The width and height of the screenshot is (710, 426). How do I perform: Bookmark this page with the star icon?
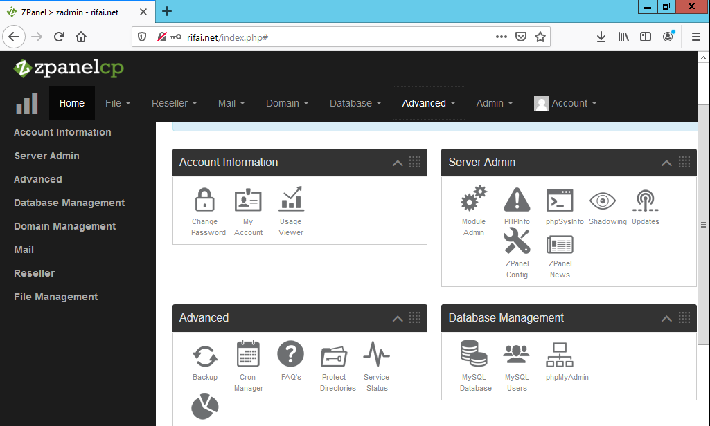pyautogui.click(x=540, y=37)
